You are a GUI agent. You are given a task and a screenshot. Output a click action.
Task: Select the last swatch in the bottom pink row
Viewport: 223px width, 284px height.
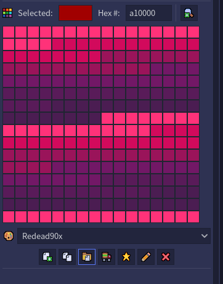coord(193,217)
